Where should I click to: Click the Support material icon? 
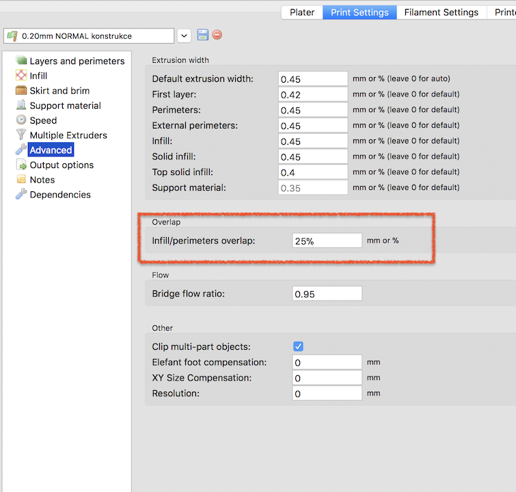pos(21,106)
